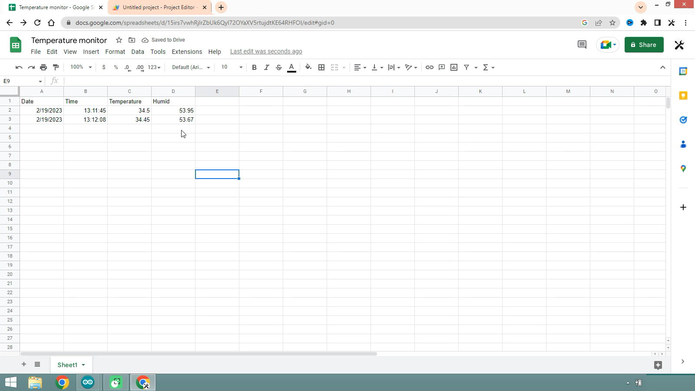695x391 pixels.
Task: Open the Format menu
Action: 115,52
